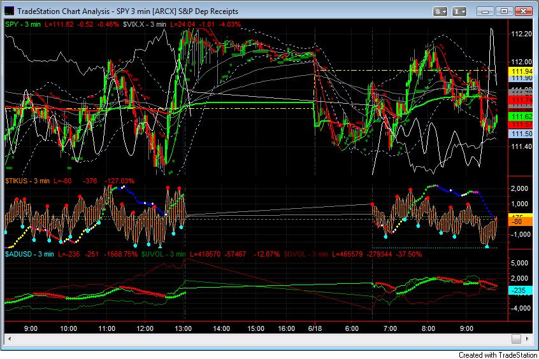
Task: Click the ADUSD last value 'L=-235'
Action: 69,254
